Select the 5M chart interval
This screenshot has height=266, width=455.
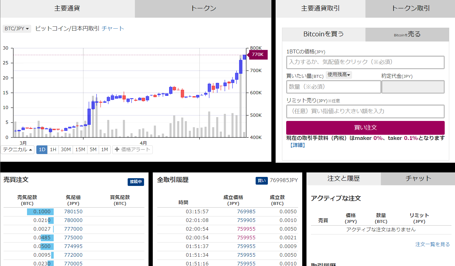pyautogui.click(x=93, y=150)
